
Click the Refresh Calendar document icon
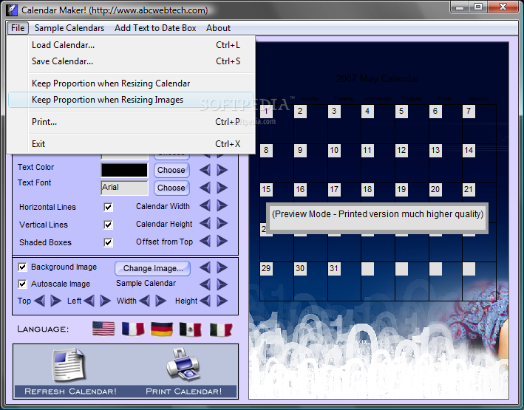(70, 365)
